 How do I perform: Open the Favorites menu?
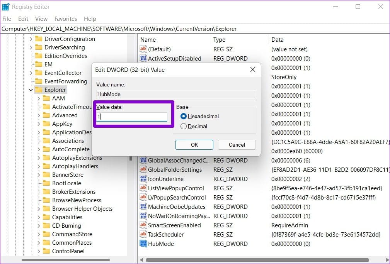66,19
